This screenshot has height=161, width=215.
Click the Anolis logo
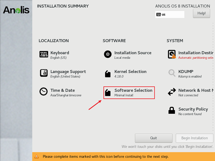(x=16, y=10)
